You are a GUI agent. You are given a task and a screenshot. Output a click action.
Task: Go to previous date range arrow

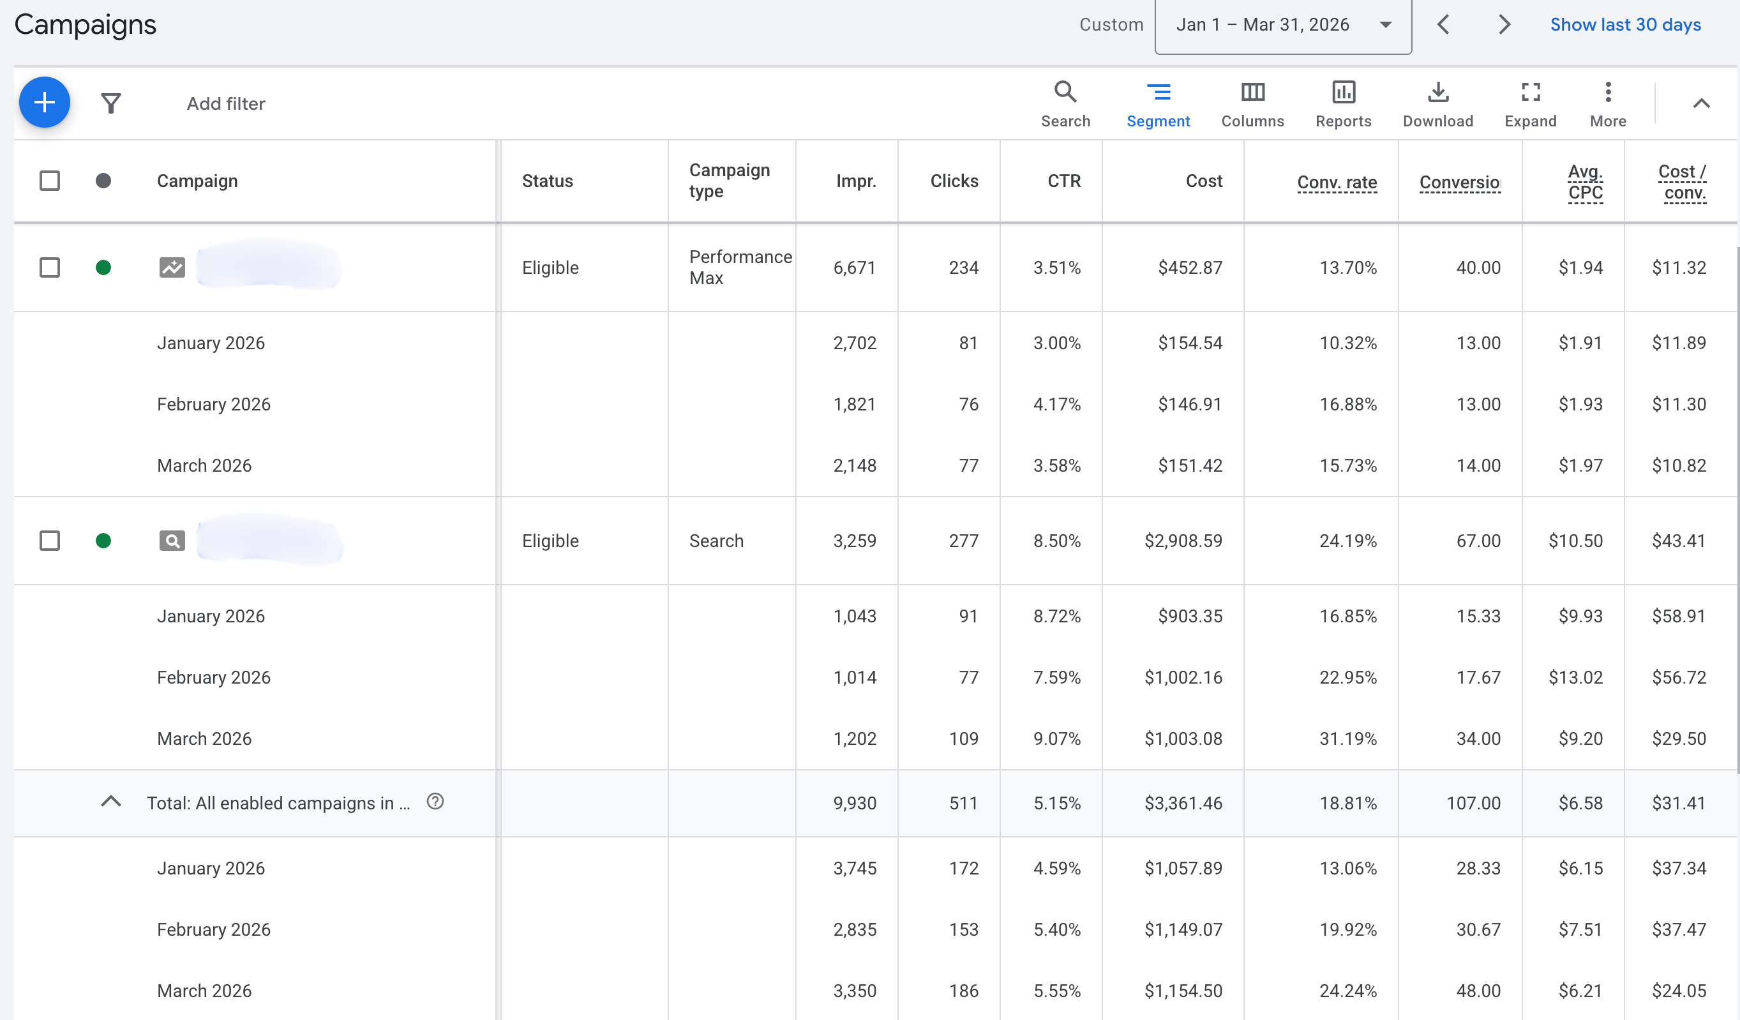1443,25
